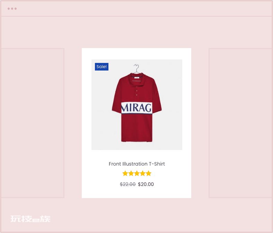This screenshot has width=273, height=233.
Task: Click the fourth yellow rating star
Action: (x=143, y=174)
